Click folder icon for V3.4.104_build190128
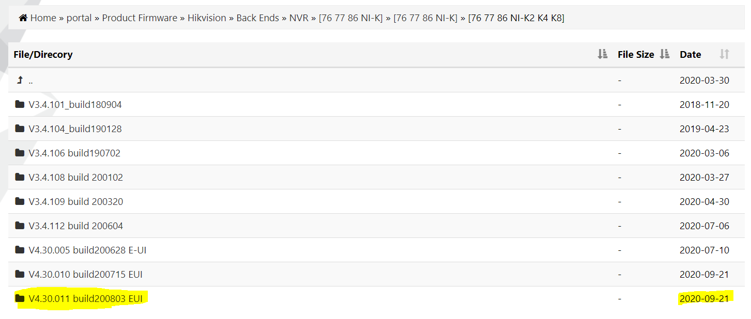Image resolution: width=751 pixels, height=319 pixels. click(x=20, y=129)
